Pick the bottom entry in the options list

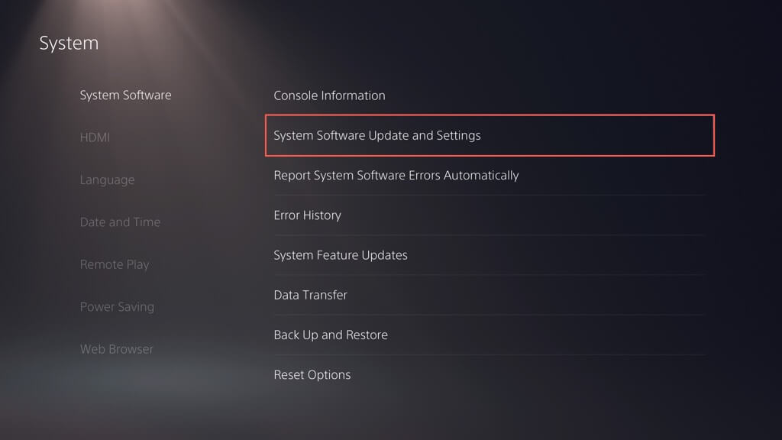pyautogui.click(x=312, y=375)
